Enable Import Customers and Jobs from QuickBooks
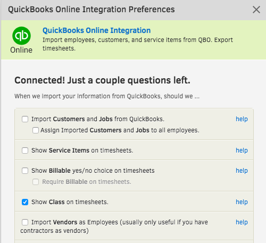266x243 pixels. [x=25, y=119]
